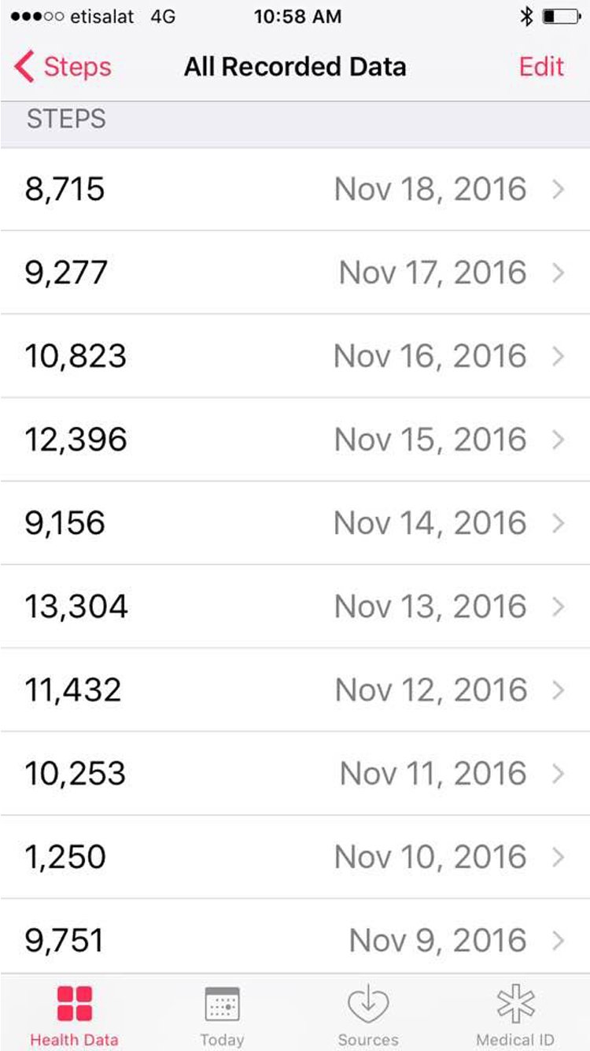Tap the back arrow beside Steps
Image resolution: width=590 pixels, height=1051 pixels.
[x=24, y=67]
